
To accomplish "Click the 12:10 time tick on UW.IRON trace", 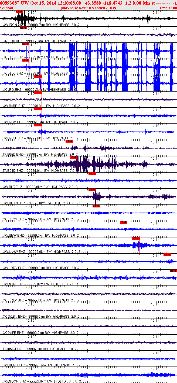I will click(x=30, y=12).
